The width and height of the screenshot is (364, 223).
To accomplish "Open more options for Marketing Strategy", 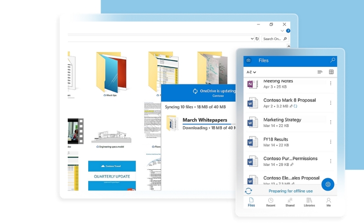I will [x=331, y=122].
